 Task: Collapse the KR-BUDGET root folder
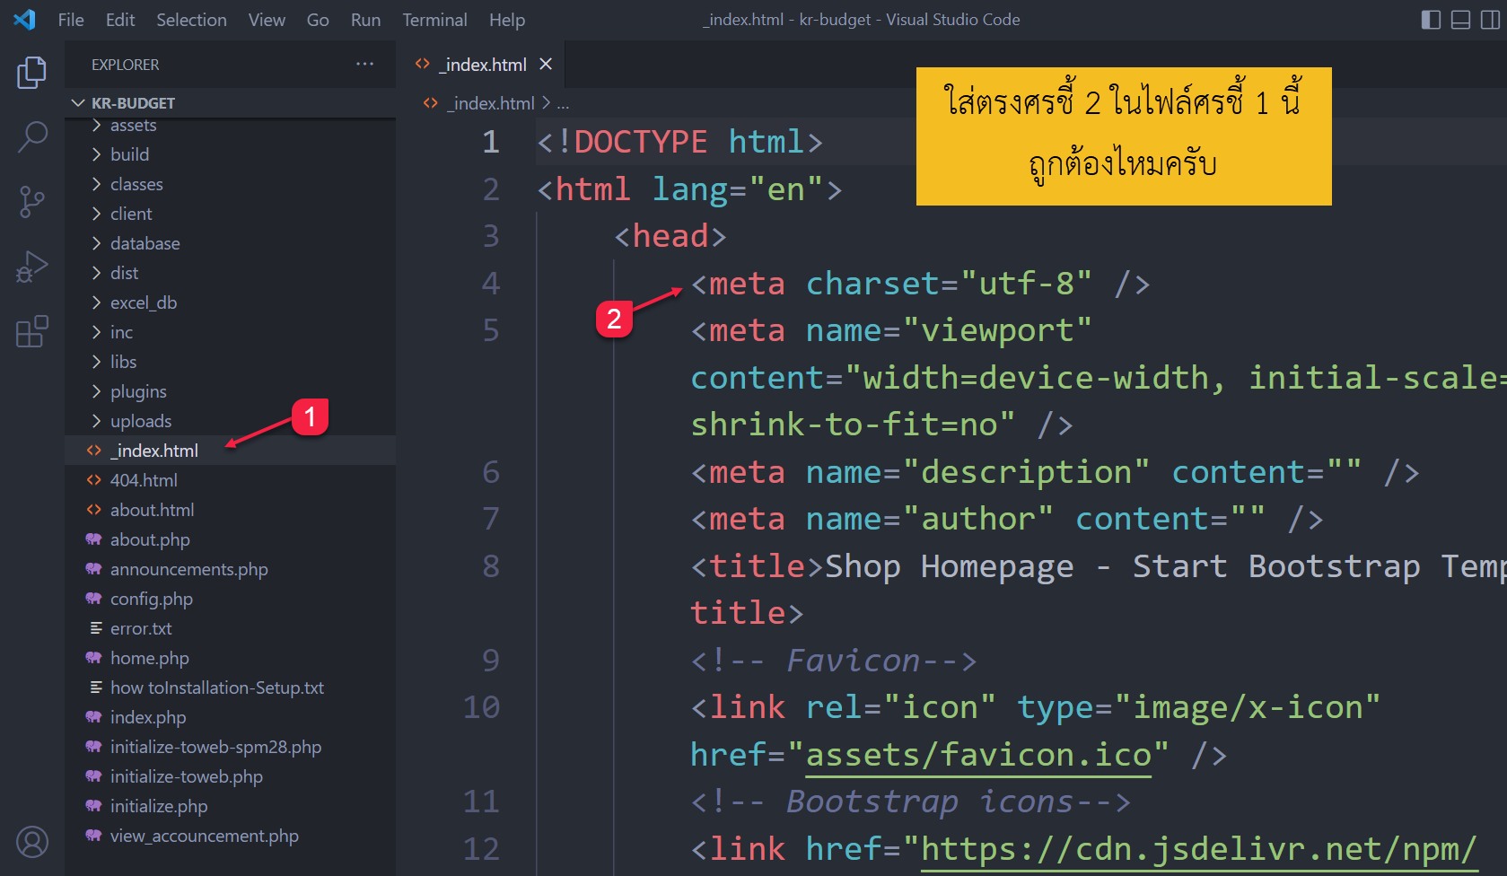(78, 103)
